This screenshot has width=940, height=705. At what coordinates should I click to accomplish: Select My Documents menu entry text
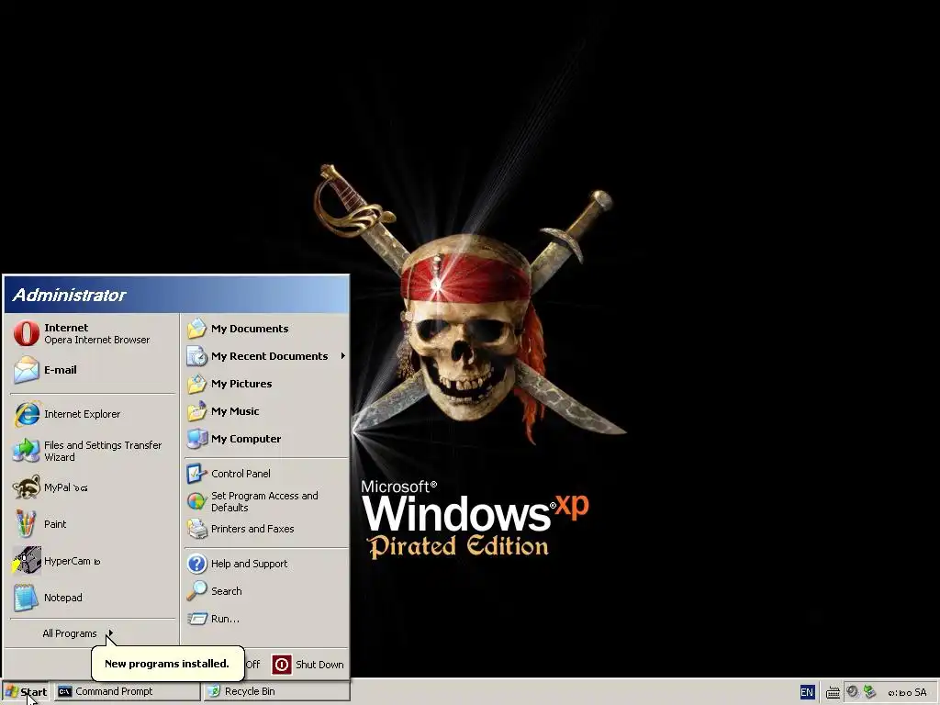(250, 329)
